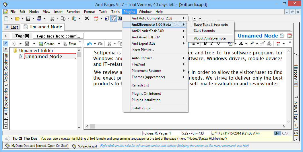Click the small left-triangle icon right of the Plugins menu
This screenshot has height=152, width=303.
(195, 19)
